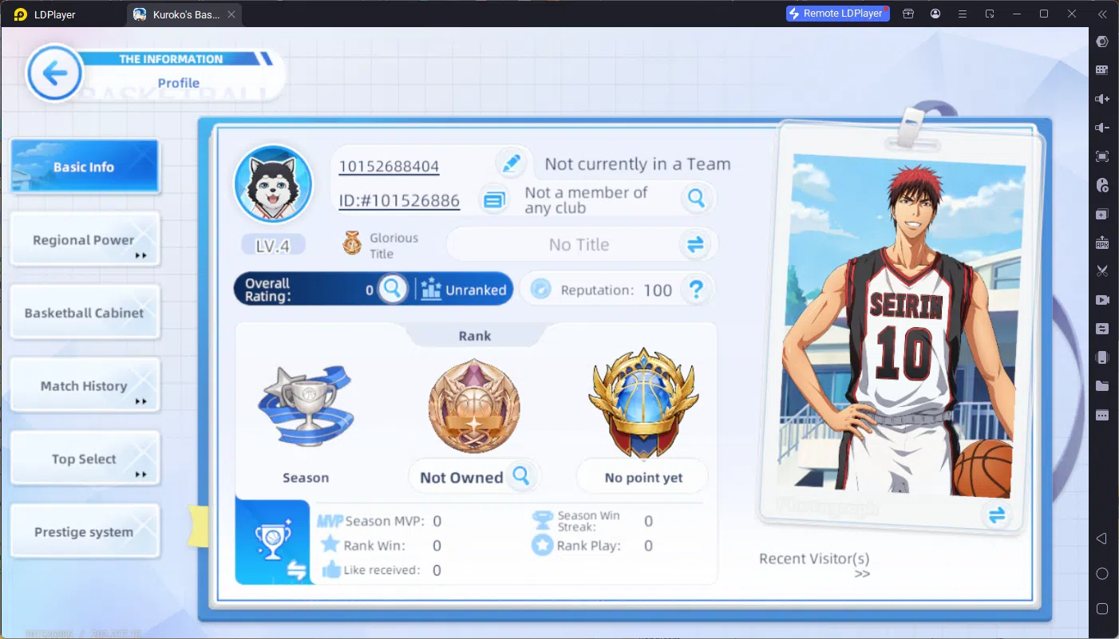Click the LV.4 level badge

tap(273, 246)
